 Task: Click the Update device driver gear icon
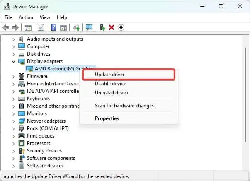pyautogui.click(x=76, y=28)
